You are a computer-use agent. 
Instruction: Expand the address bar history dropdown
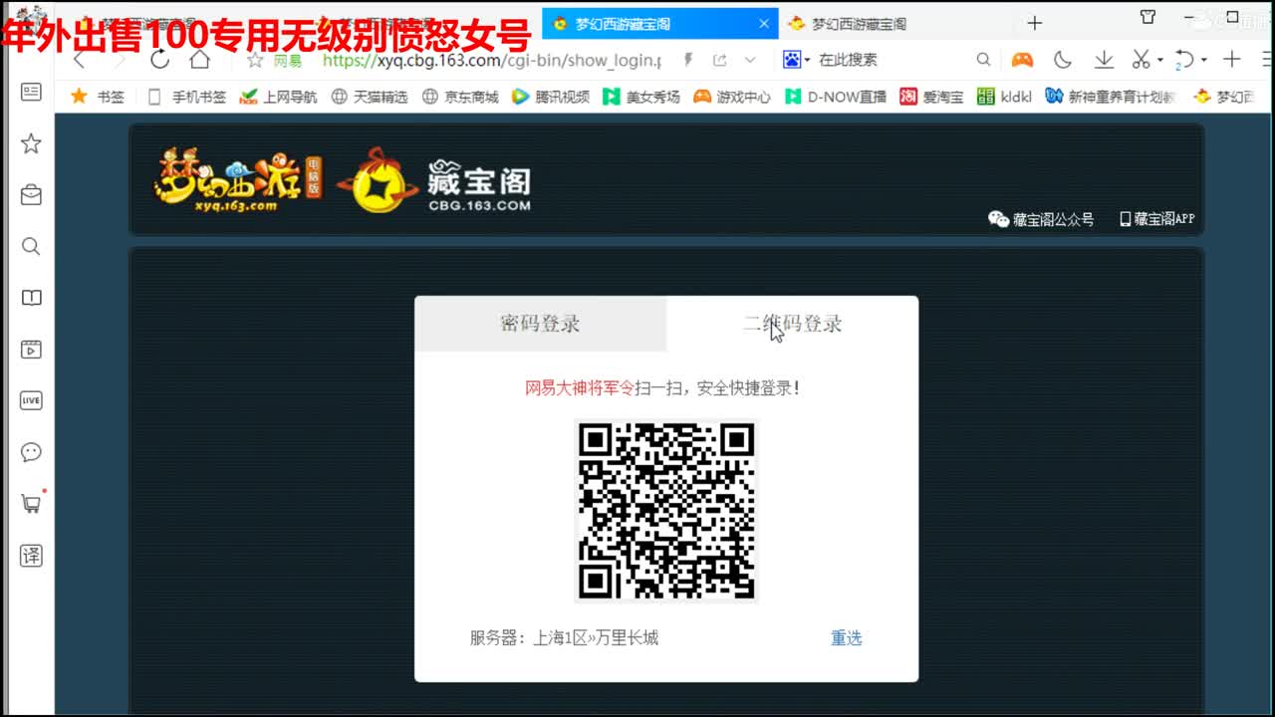[x=750, y=60]
